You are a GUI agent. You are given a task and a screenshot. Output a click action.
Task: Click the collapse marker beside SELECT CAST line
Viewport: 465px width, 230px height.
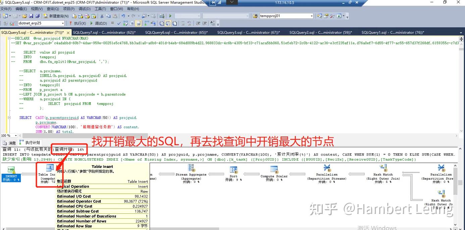[9, 118]
